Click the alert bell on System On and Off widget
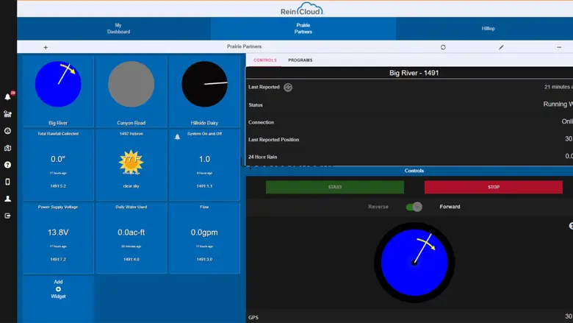Viewport: 573px width, 323px height. (x=177, y=137)
